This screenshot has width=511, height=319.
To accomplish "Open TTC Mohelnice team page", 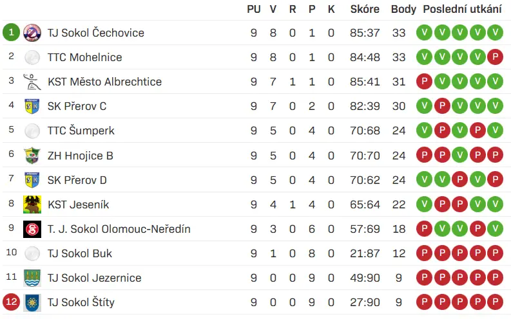I will tap(84, 57).
